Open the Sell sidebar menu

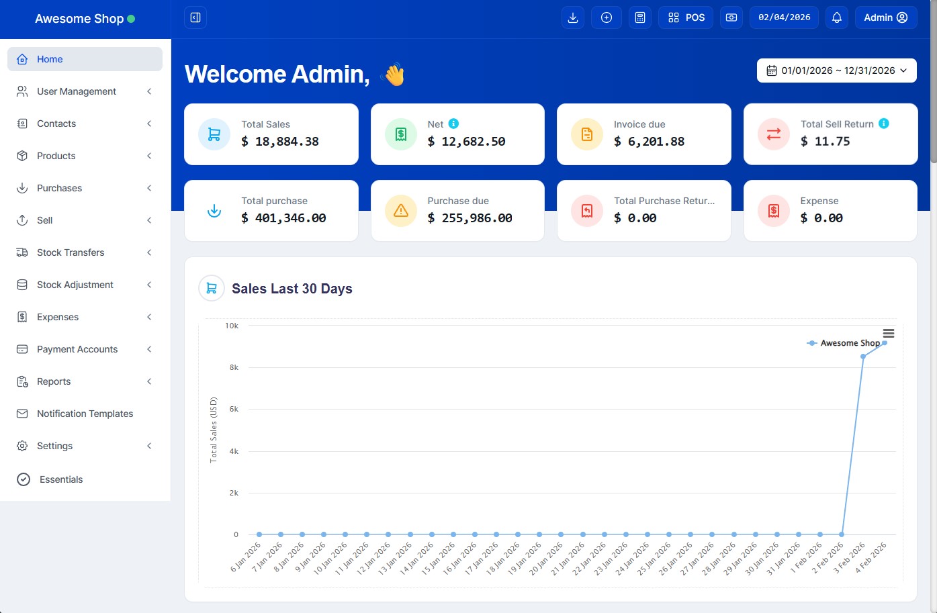pos(85,220)
